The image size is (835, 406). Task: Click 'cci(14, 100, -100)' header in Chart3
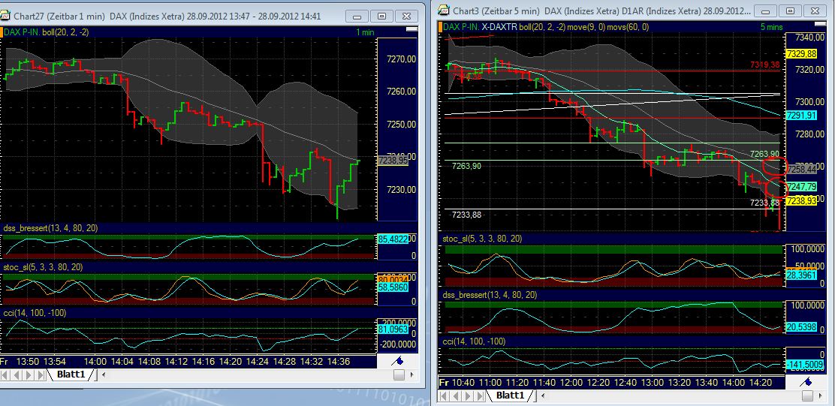pyautogui.click(x=474, y=341)
